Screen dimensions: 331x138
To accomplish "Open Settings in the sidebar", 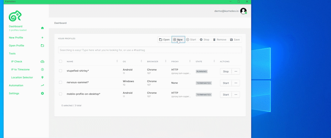I will coord(14,93).
